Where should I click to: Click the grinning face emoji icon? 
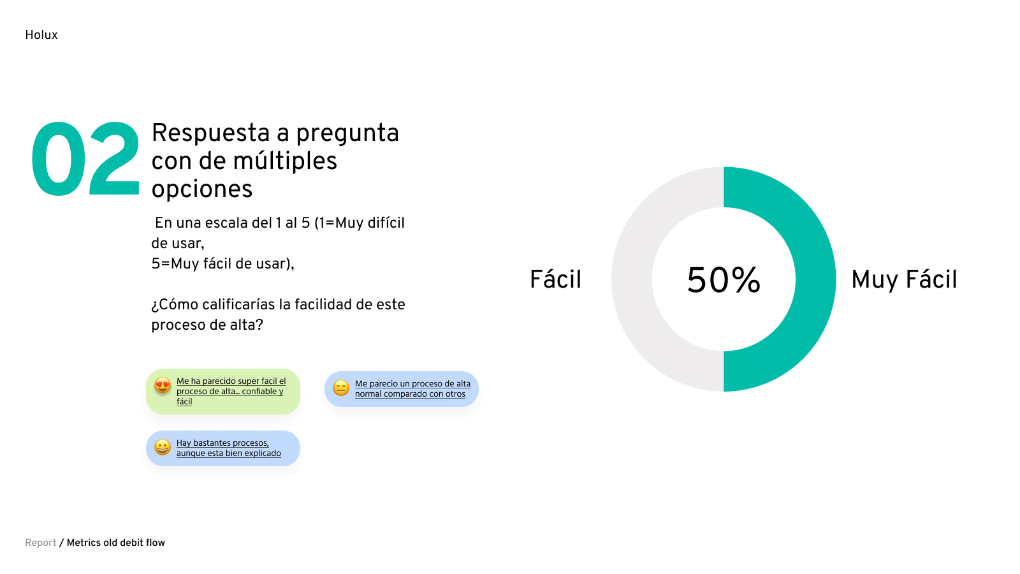(x=163, y=447)
